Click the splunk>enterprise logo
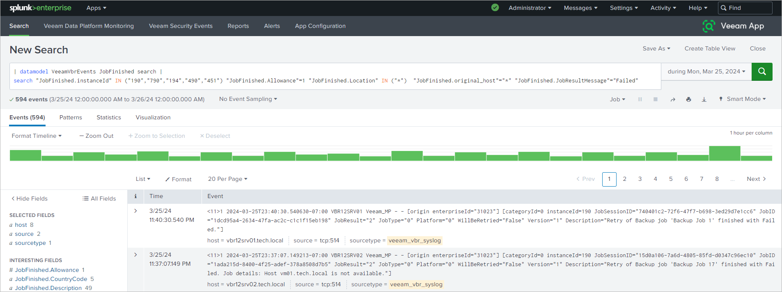 [x=40, y=8]
